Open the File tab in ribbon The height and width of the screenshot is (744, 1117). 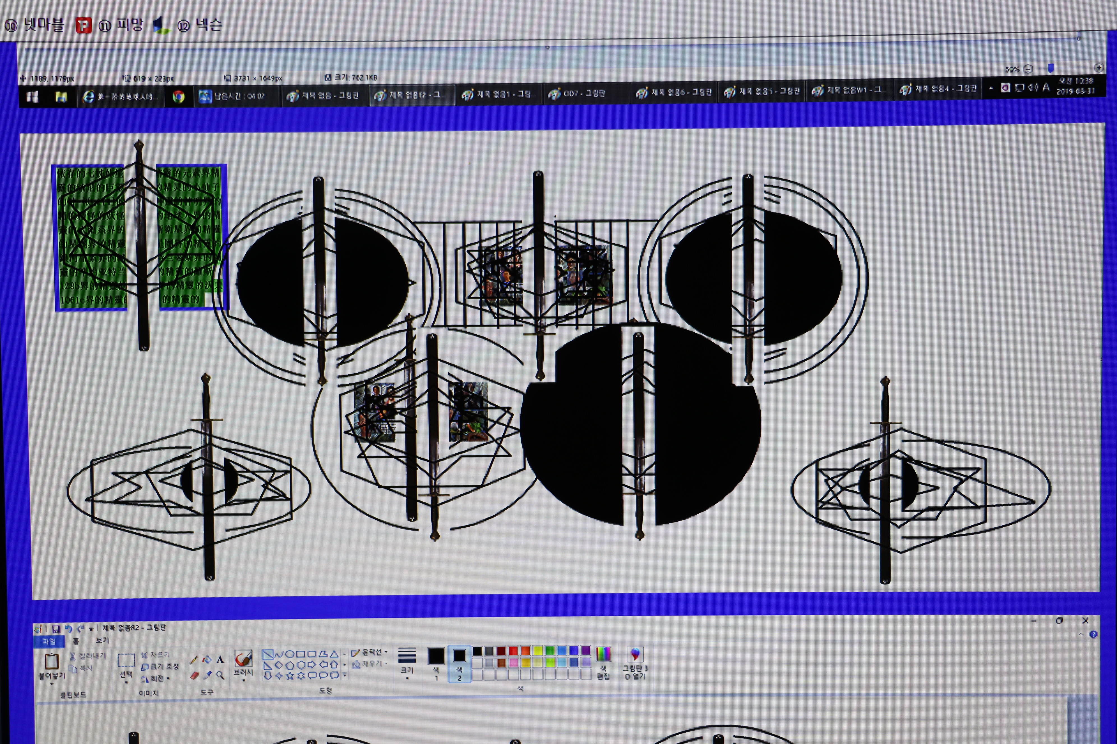tap(49, 641)
